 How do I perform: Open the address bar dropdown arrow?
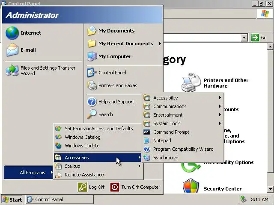click(244, 38)
